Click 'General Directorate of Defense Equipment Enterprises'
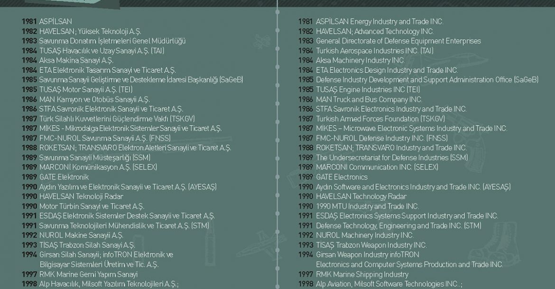 point(398,41)
